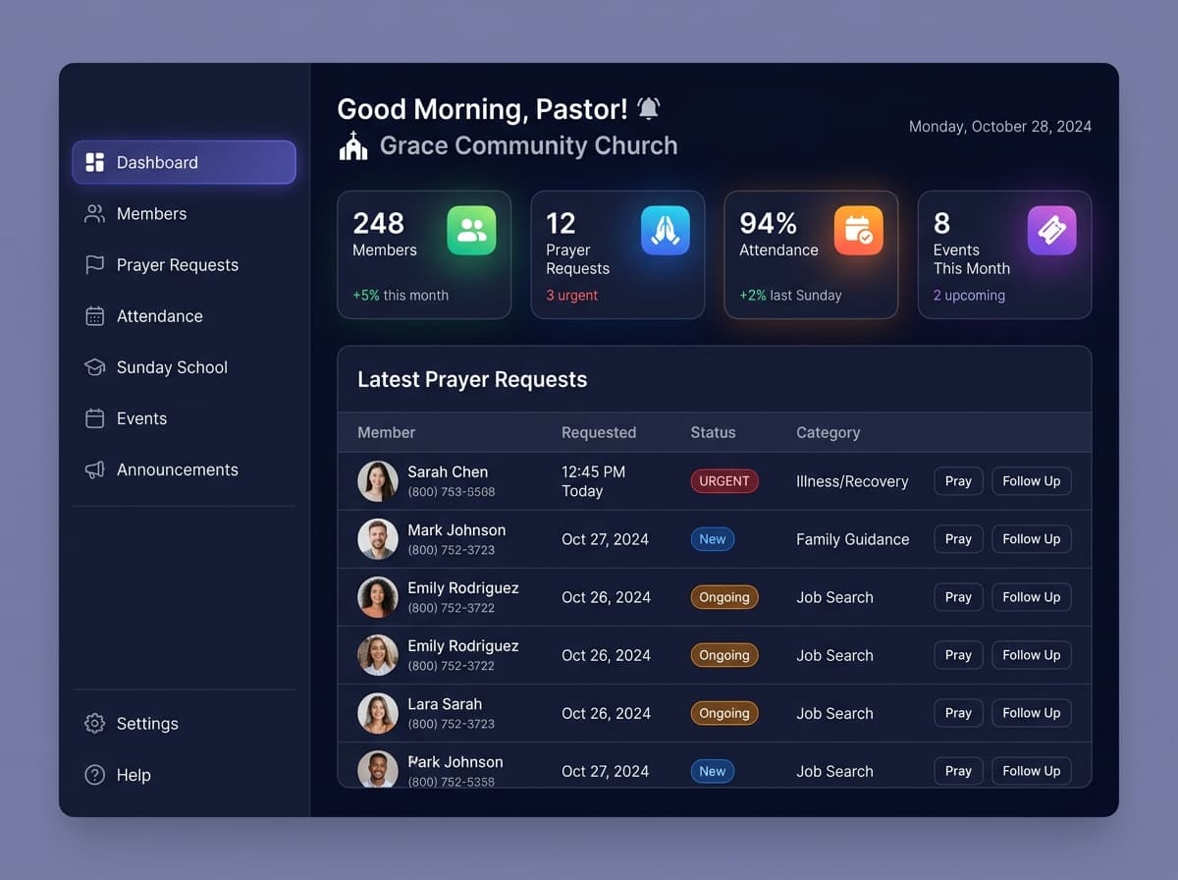
Task: Click the Events calendar icon in sidebar
Action: click(x=94, y=417)
